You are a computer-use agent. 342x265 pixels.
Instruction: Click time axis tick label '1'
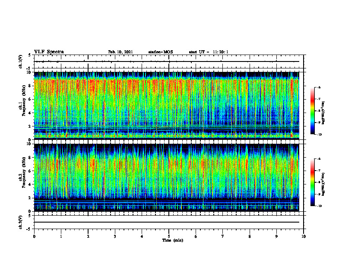click(x=61, y=236)
